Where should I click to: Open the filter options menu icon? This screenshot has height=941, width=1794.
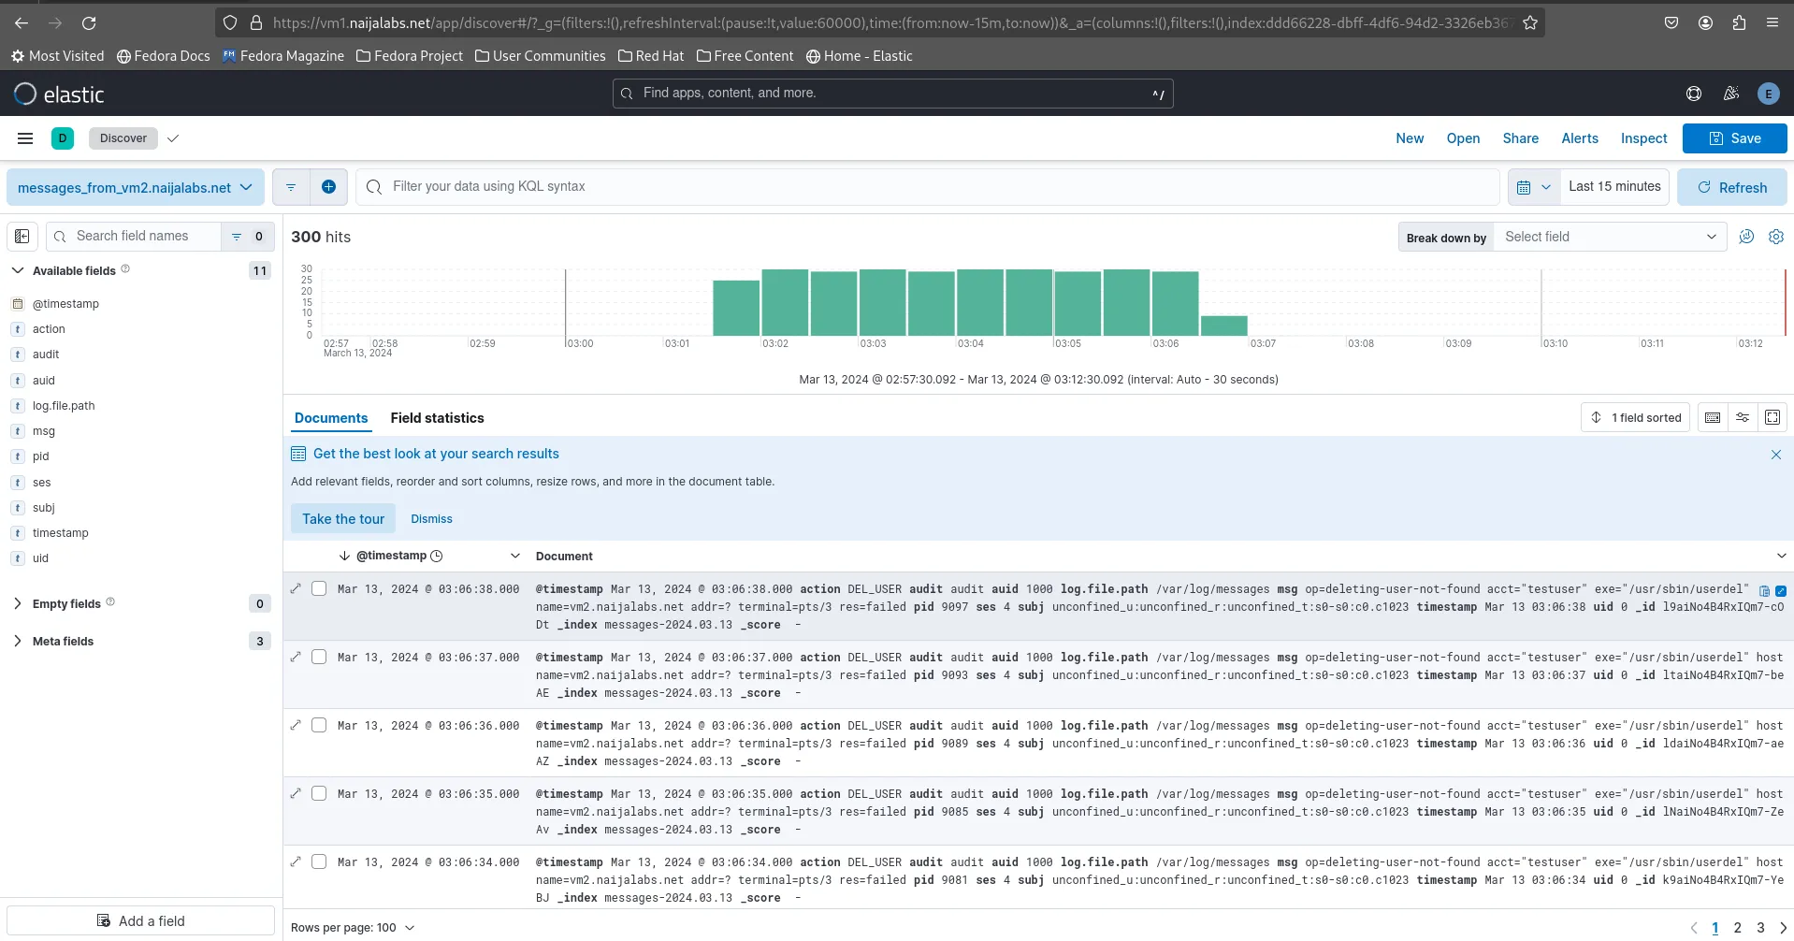(291, 187)
